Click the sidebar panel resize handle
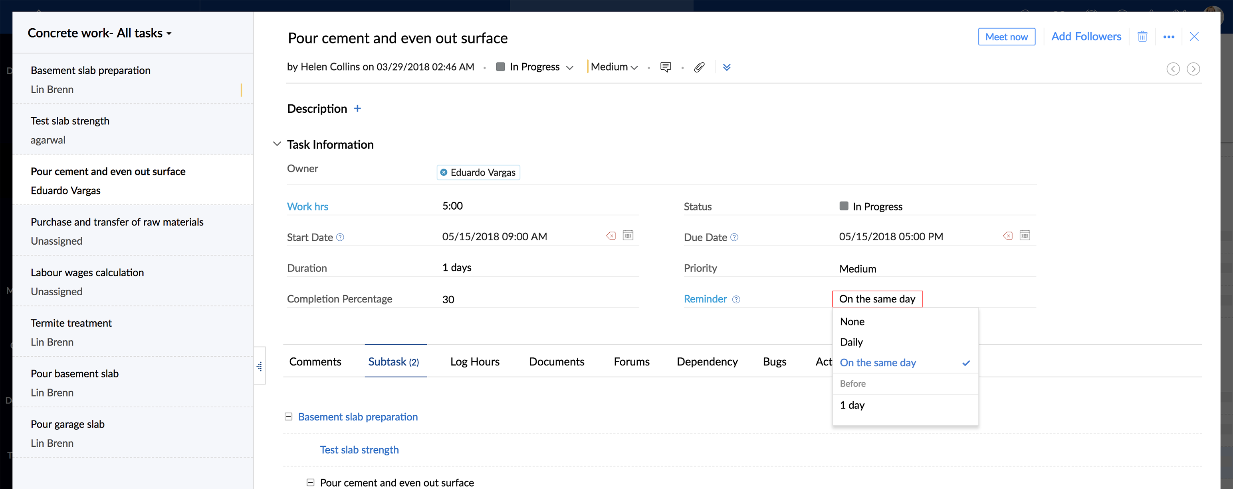 tap(260, 366)
